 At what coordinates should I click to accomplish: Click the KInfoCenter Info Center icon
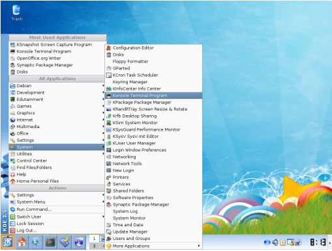(x=109, y=89)
